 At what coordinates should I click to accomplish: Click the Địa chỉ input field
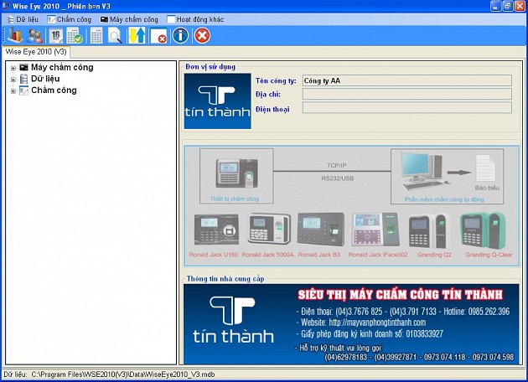(x=407, y=94)
